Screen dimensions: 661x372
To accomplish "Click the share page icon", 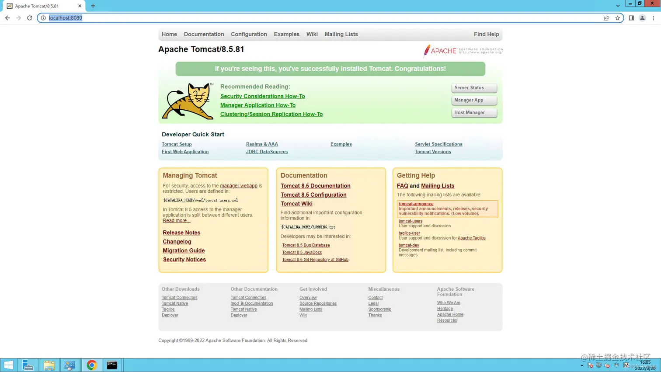I will (607, 18).
